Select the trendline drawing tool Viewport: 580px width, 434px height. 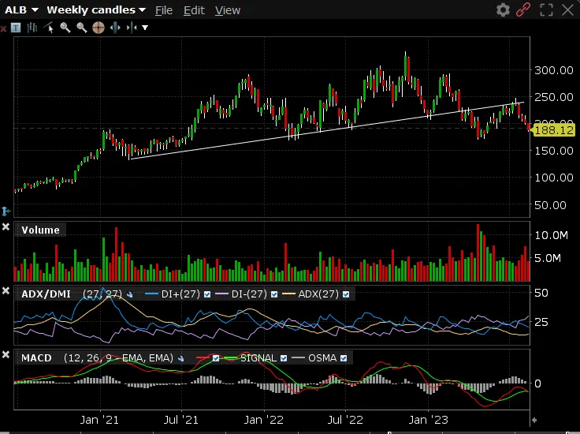[48, 28]
